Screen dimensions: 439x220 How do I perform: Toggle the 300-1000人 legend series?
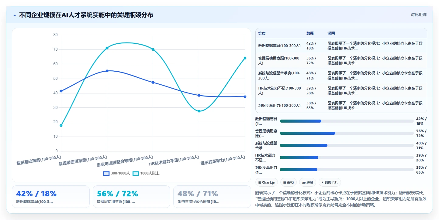point(116,173)
